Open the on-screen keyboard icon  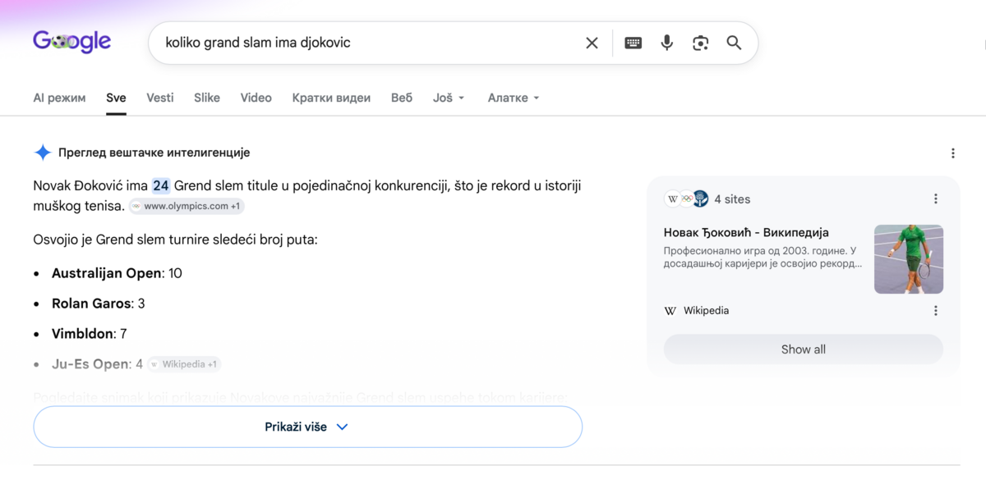(633, 43)
